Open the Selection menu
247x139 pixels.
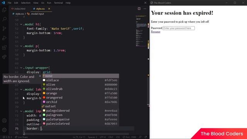[x=26, y=3]
